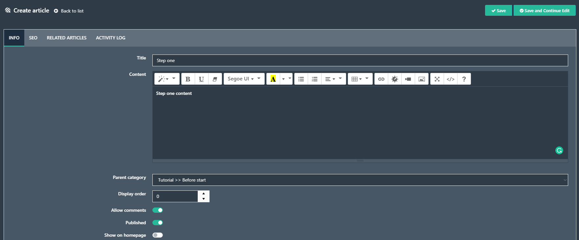Viewport: 579px width, 240px height.
Task: Grab the editor resize handle bar
Action: pyautogui.click(x=360, y=161)
